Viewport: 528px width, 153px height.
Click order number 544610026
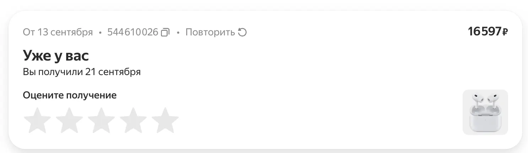point(133,33)
